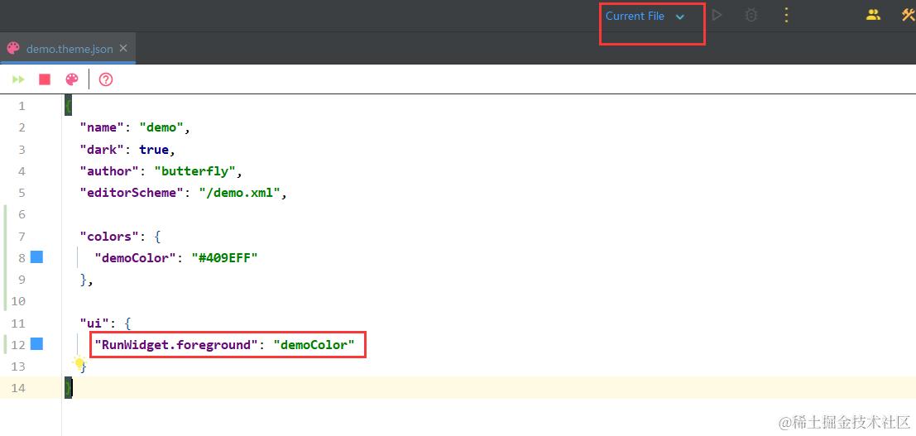This screenshot has height=436, width=916.
Task: Switch to demo.theme.json tab
Action: 69,49
